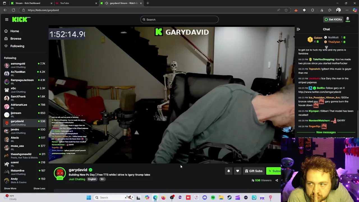Open xQc channel in Following list
359x202 pixels.
(x=24, y=90)
